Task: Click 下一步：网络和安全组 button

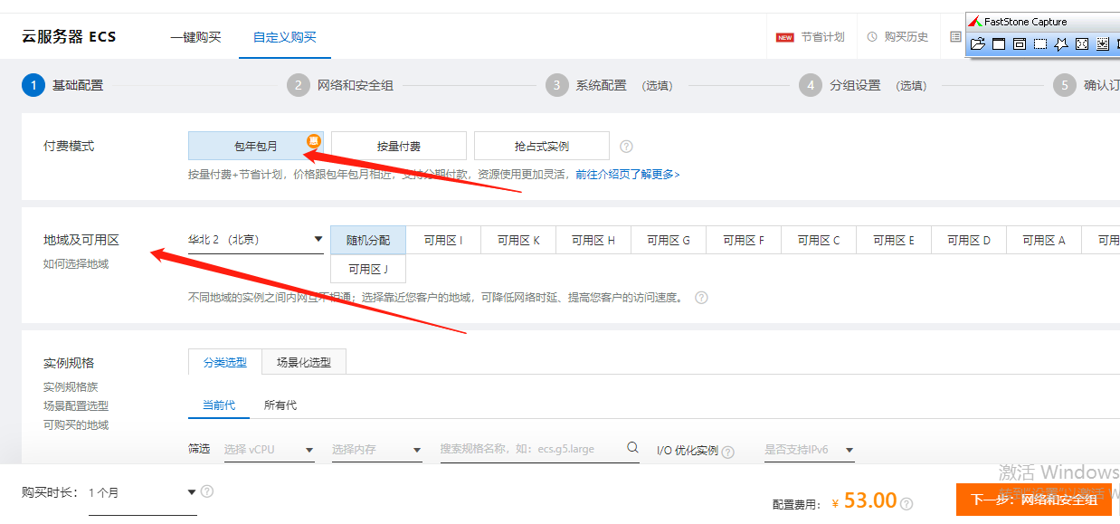Action: [1033, 500]
